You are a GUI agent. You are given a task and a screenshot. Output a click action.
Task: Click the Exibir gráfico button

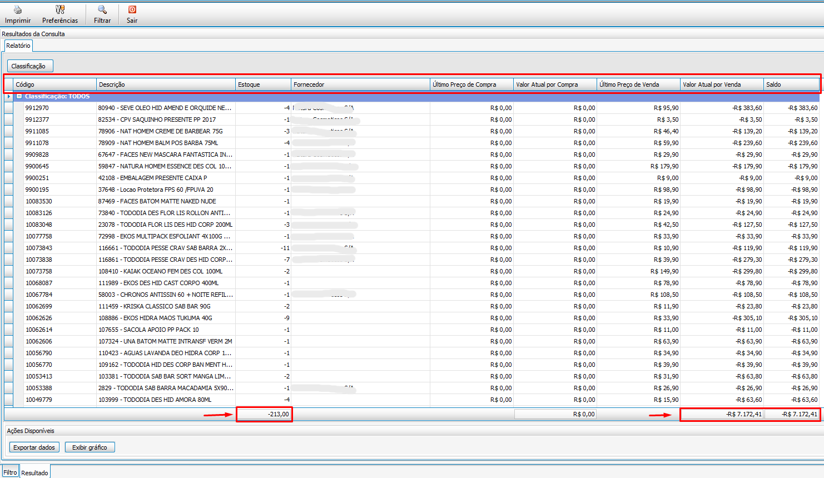[x=90, y=447]
